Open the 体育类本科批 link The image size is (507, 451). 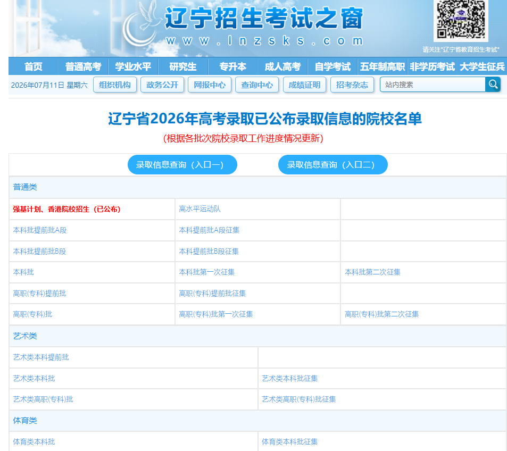pyautogui.click(x=34, y=441)
